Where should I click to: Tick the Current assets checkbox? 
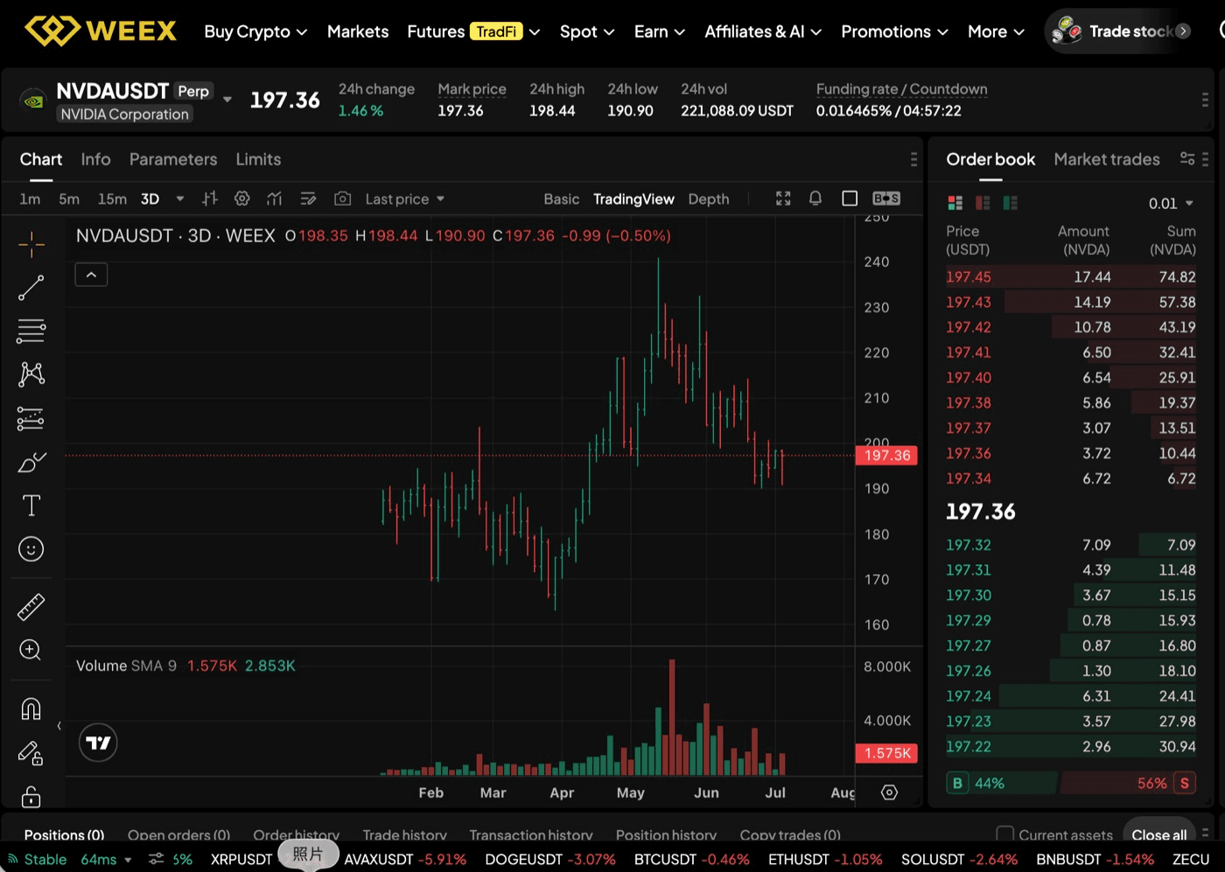coord(1005,834)
